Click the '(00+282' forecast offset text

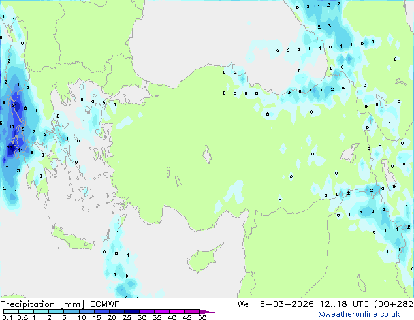click(394, 304)
